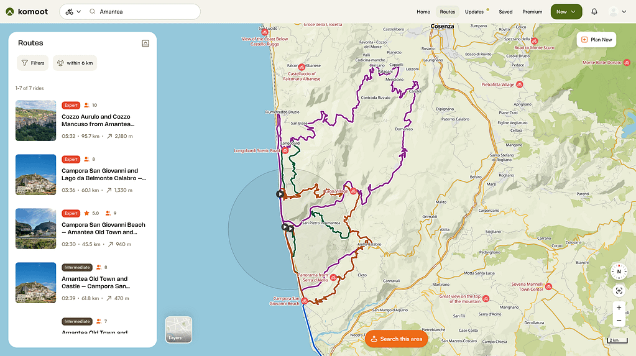This screenshot has height=356, width=636.
Task: Click the Plan New button
Action: [596, 40]
